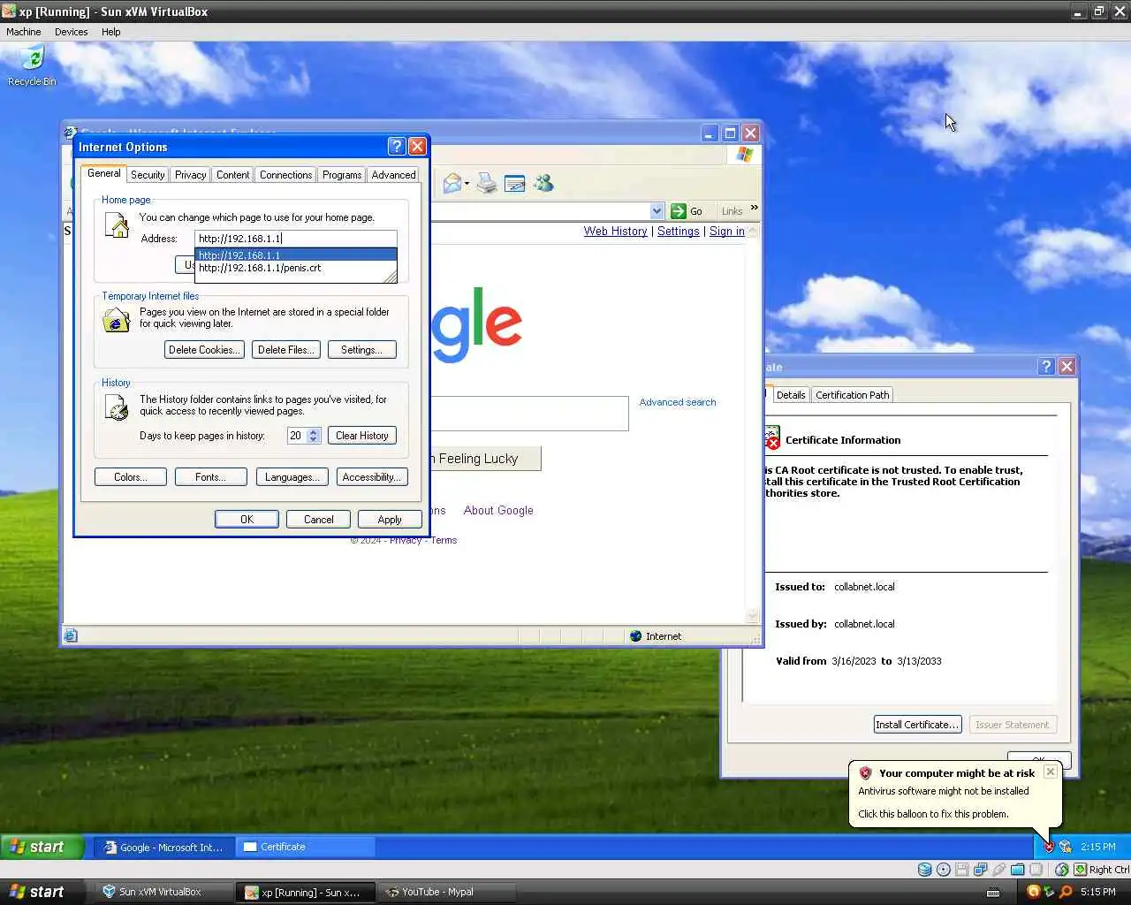The height and width of the screenshot is (905, 1131).
Task: Click the days in history number field
Action: pos(296,436)
